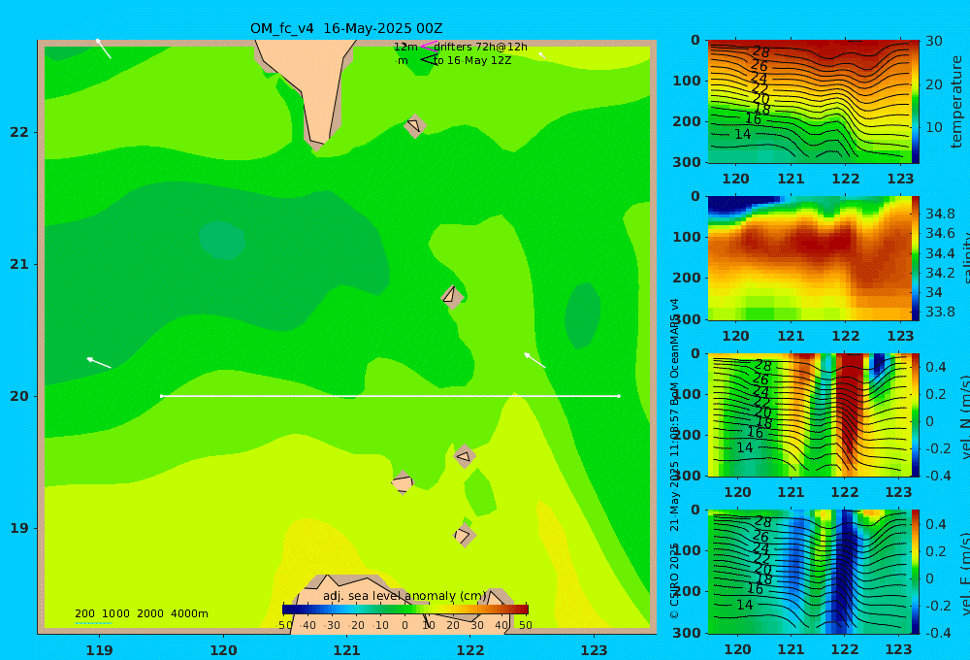This screenshot has width=970, height=660.
Task: Click the white current arrow in map's top-left corner
Action: [104, 49]
